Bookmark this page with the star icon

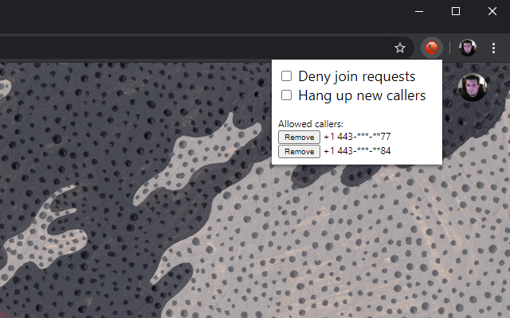click(x=400, y=48)
